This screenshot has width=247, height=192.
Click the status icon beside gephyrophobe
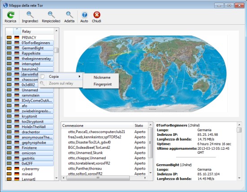coord(9,143)
